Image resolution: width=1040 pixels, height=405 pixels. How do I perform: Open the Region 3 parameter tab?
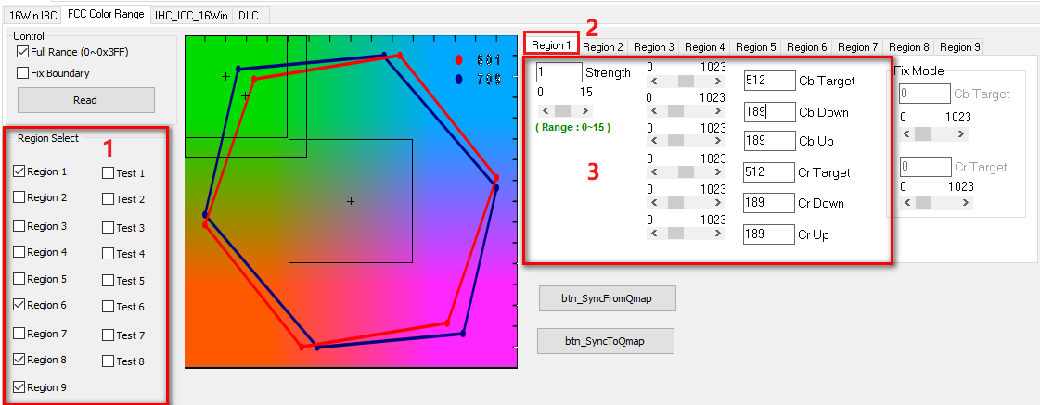[x=654, y=47]
